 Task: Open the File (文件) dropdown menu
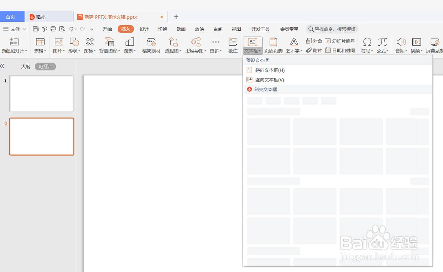[x=15, y=29]
